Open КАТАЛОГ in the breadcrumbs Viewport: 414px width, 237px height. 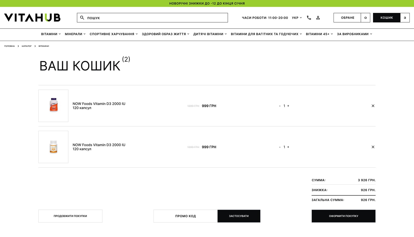[27, 46]
